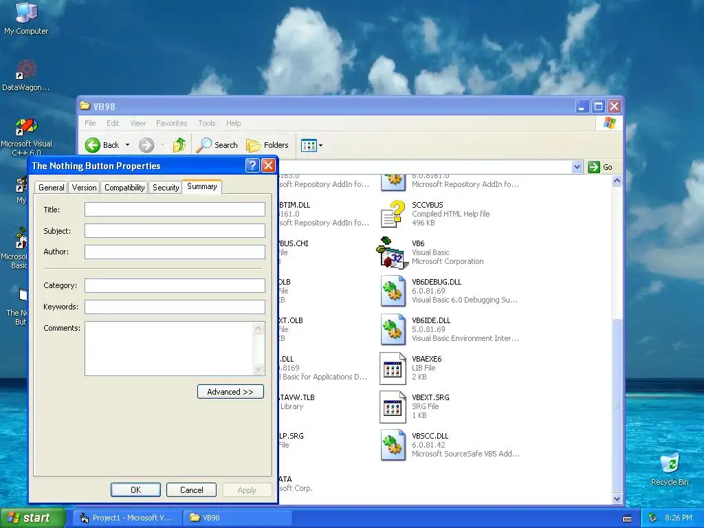Screen dimensions: 704x528
Task: Click into the Keywords field
Action: tap(175, 307)
